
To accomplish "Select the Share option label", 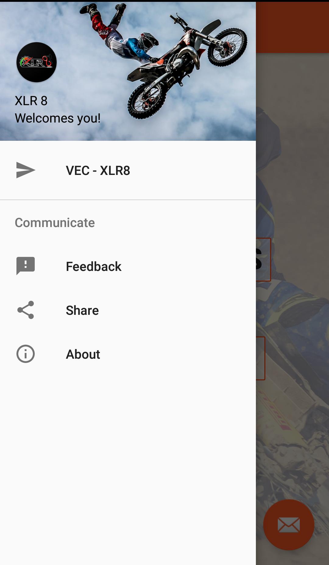I will click(x=82, y=310).
